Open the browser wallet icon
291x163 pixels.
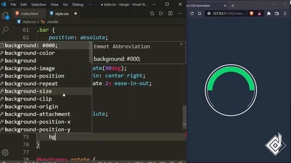click(277, 14)
